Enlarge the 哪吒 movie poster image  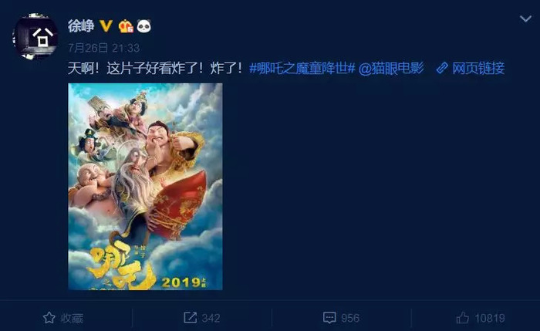145,187
